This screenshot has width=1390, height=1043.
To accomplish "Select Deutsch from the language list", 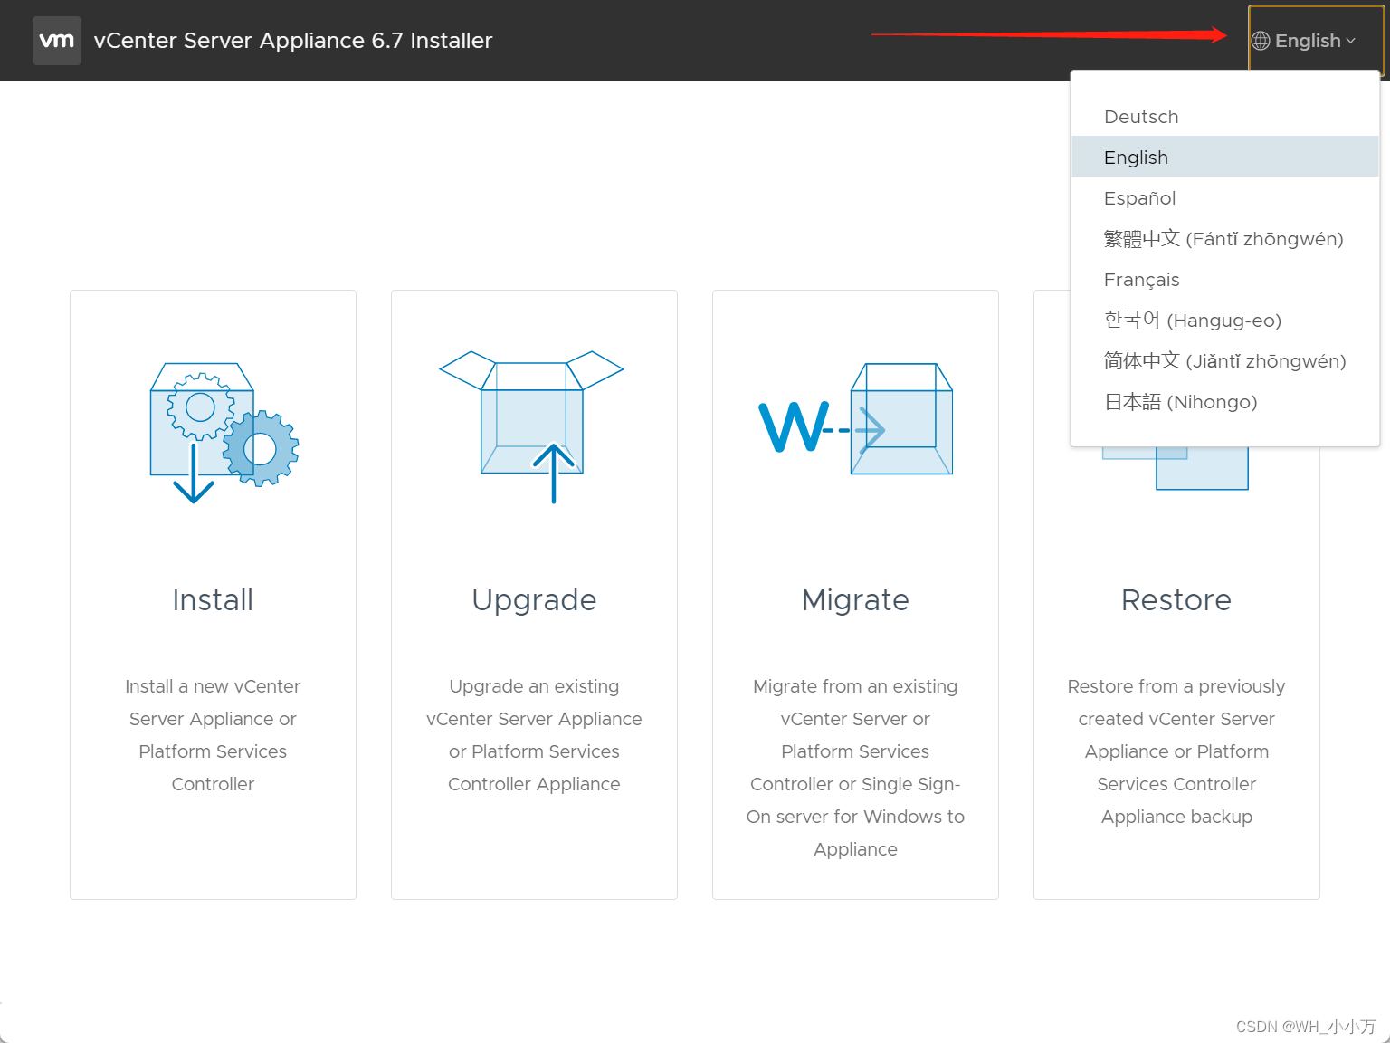I will coord(1225,117).
